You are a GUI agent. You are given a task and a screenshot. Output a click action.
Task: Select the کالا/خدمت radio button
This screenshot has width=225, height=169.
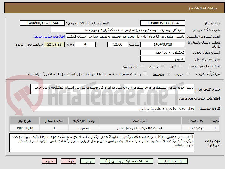[142, 66]
